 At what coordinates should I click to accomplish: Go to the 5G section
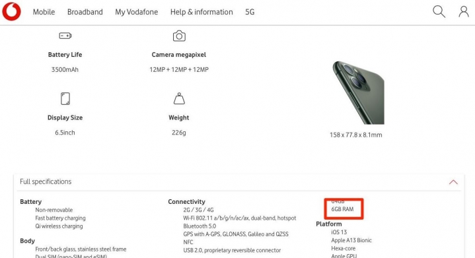(x=250, y=12)
